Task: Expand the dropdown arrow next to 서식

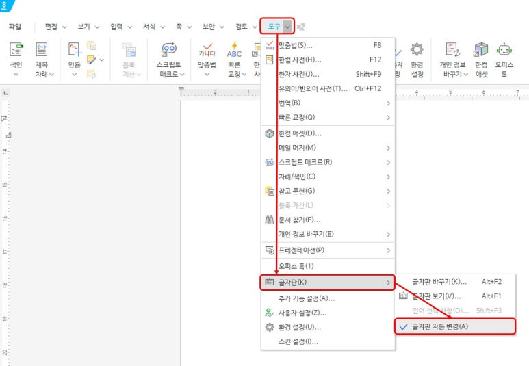Action: (163, 27)
